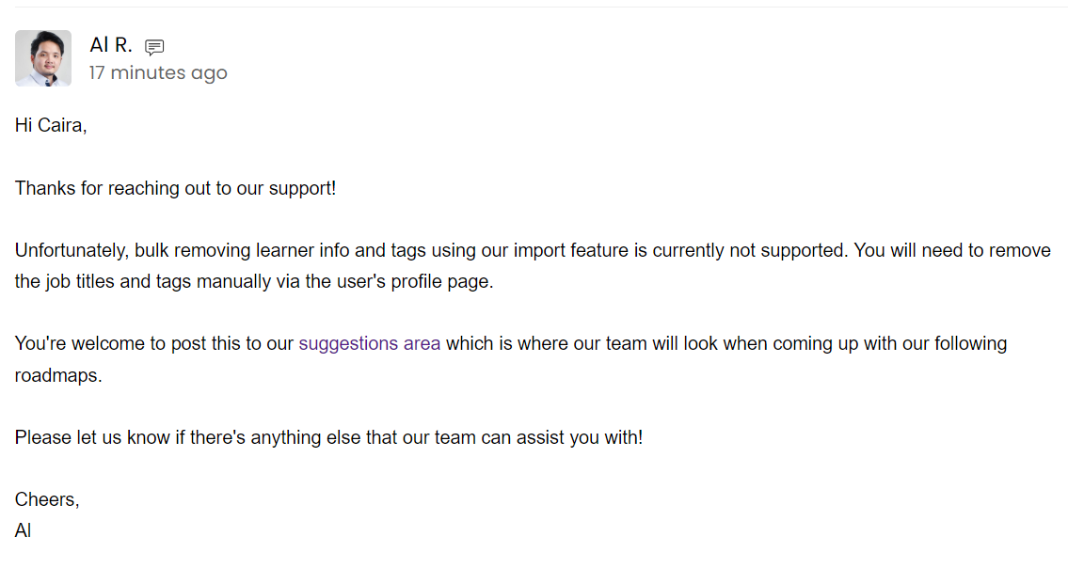Viewport: 1068px width, 568px height.
Task: Click the signature Al at the bottom
Action: click(x=24, y=530)
